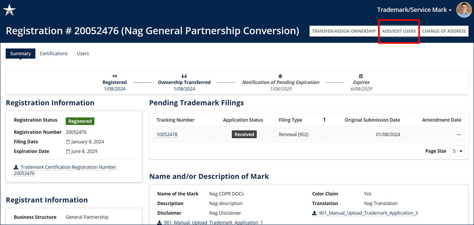Open Trademark Certification Registration Number link
Viewport: 474px width, 225px height.
pos(68,167)
